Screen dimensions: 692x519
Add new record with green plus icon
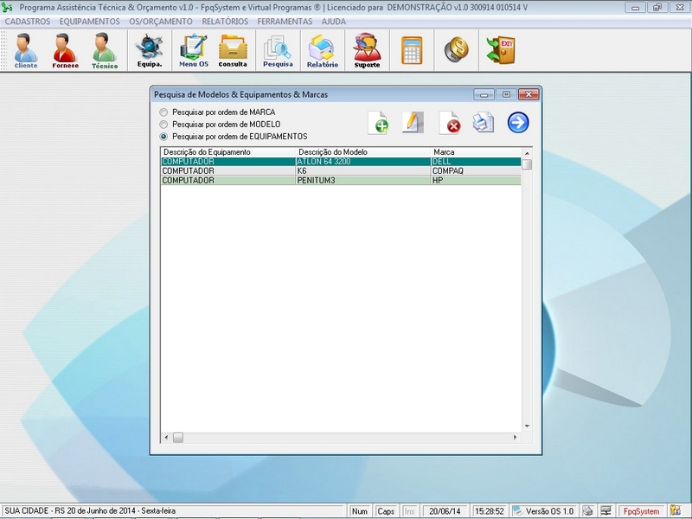tap(378, 123)
